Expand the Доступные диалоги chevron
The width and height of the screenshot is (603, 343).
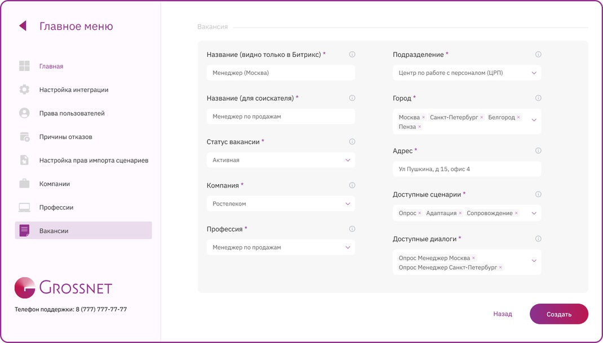pyautogui.click(x=534, y=261)
